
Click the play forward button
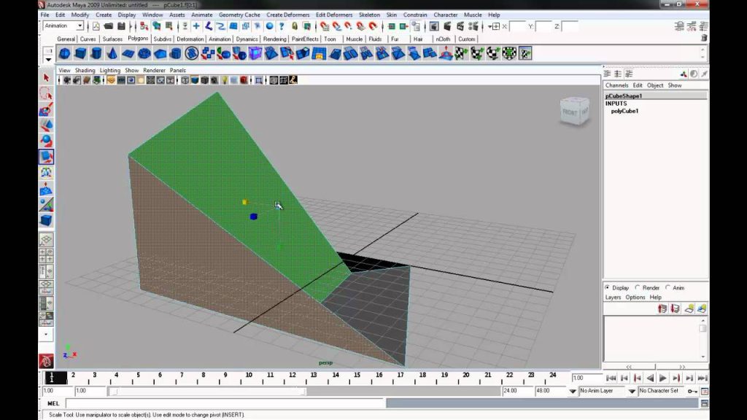coord(663,378)
